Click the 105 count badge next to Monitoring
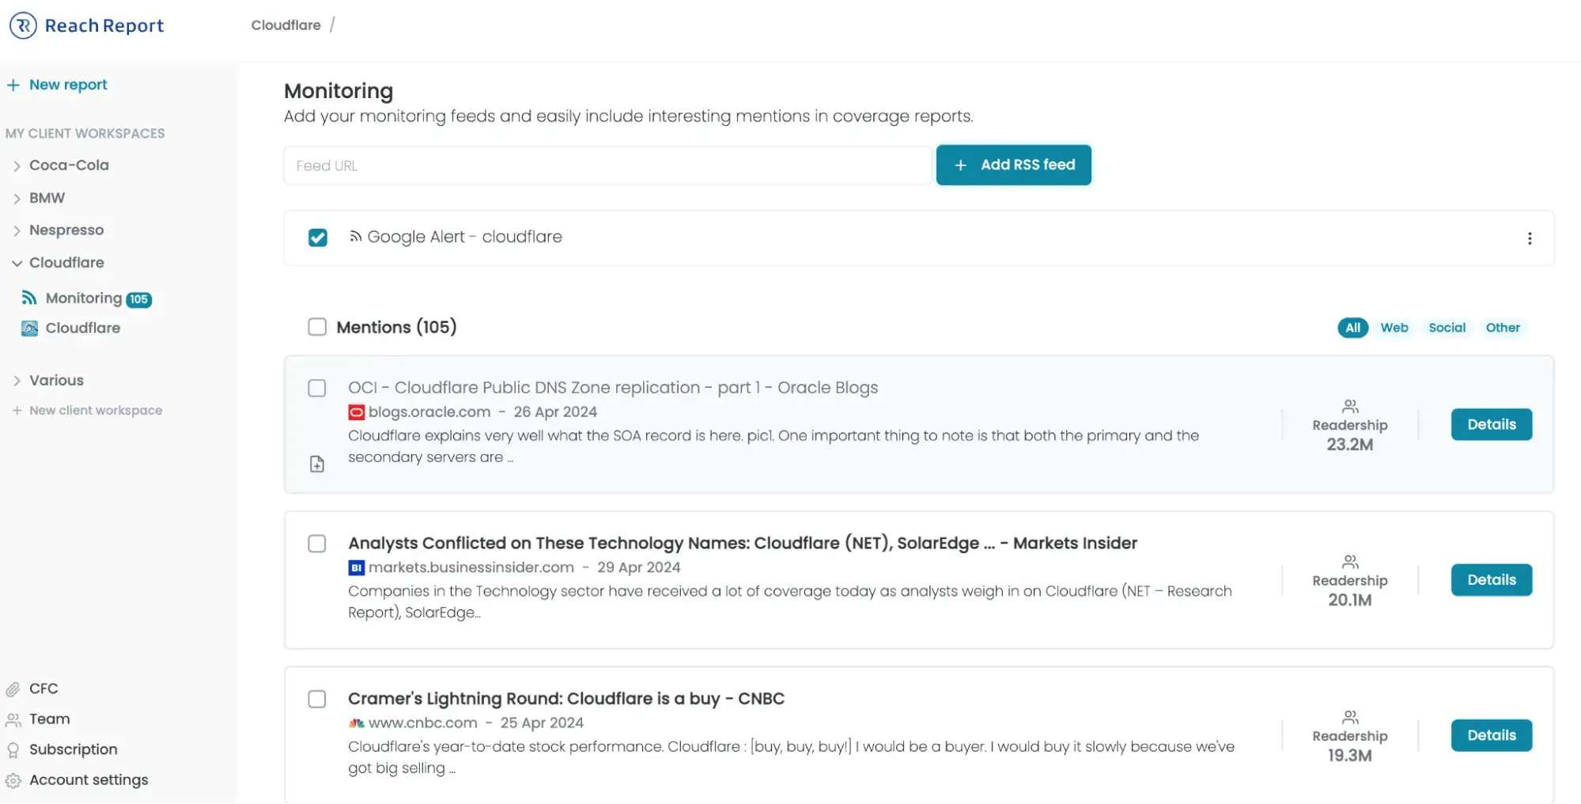The width and height of the screenshot is (1581, 804). pyautogui.click(x=138, y=299)
